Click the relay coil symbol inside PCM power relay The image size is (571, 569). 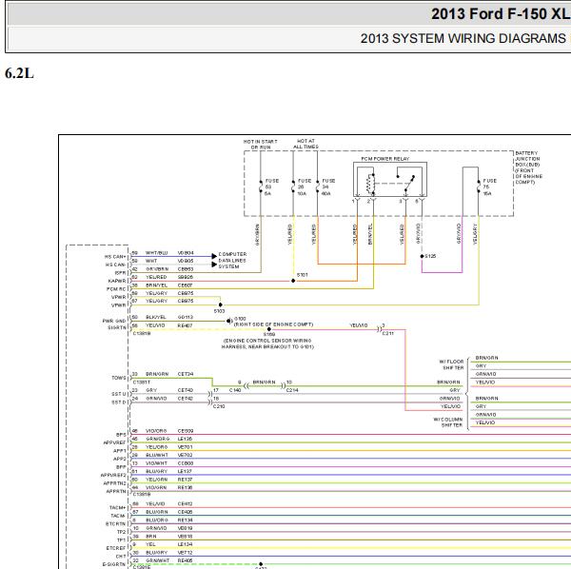tap(370, 184)
